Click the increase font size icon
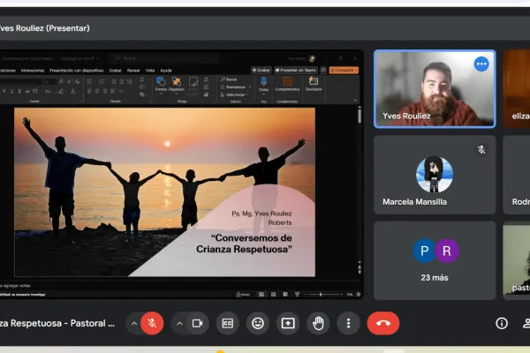 [x=61, y=82]
